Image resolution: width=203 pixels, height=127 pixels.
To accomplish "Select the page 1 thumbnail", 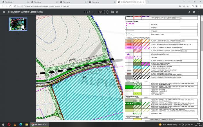I will (x=18, y=24).
